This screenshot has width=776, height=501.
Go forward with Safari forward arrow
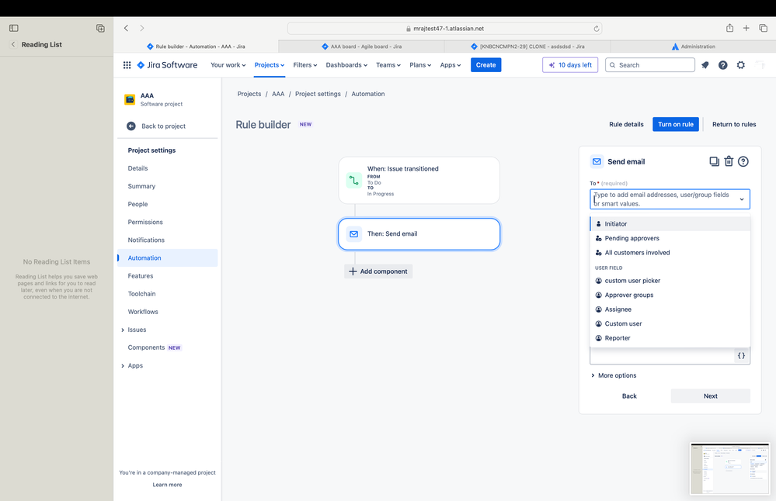tap(142, 28)
